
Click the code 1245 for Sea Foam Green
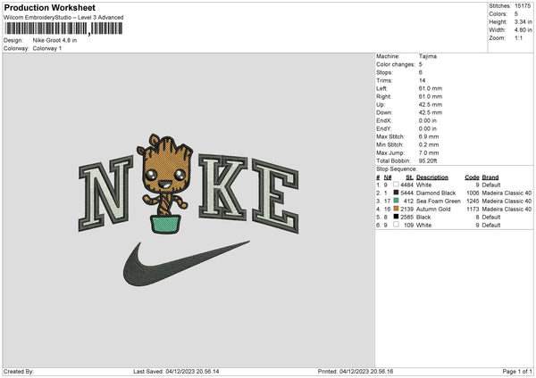473,201
